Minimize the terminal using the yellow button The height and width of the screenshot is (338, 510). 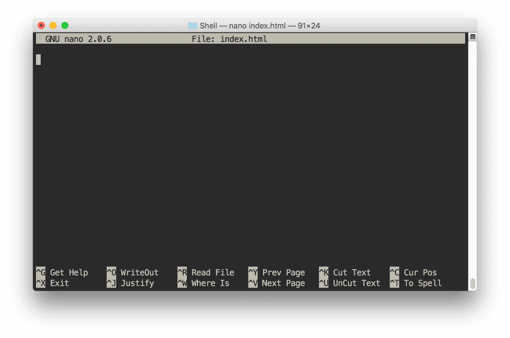coord(53,26)
